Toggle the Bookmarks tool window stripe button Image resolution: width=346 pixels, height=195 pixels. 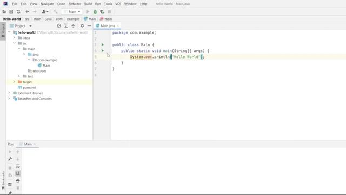(x=3, y=180)
